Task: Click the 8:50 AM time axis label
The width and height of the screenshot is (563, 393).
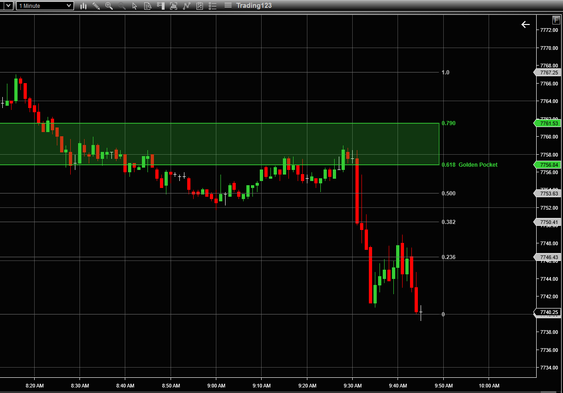Action: tap(171, 386)
